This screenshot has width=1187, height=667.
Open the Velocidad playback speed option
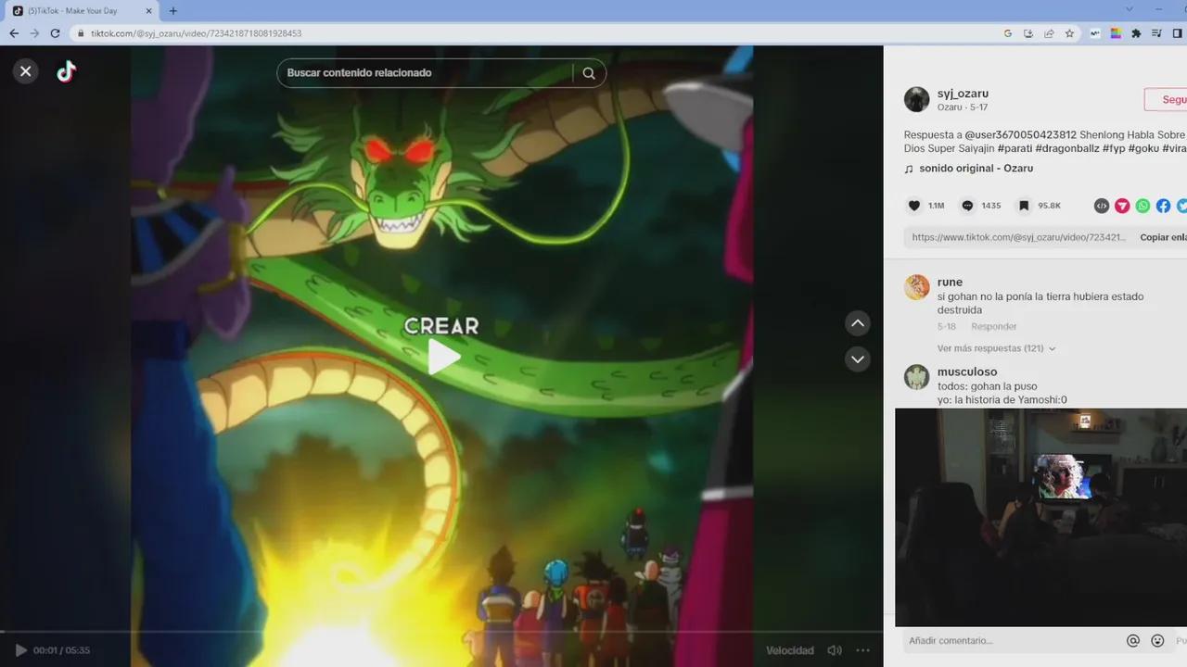click(789, 650)
